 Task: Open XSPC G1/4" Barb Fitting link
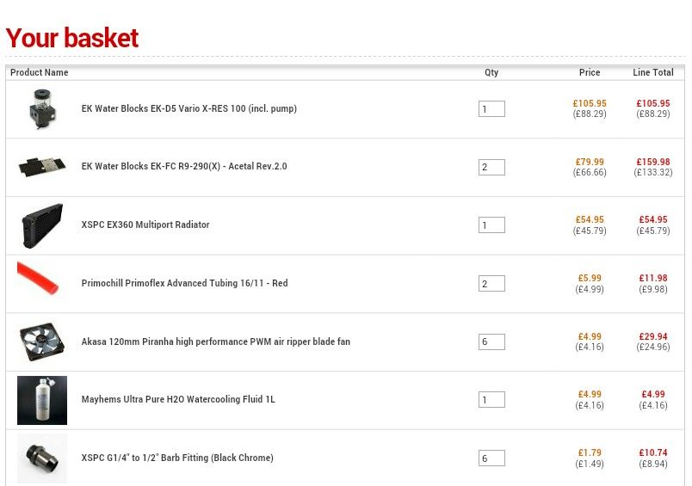click(x=177, y=458)
